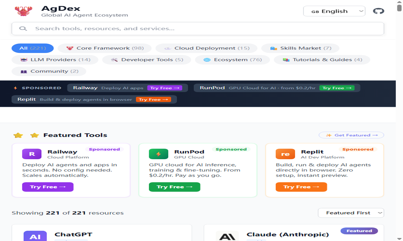This screenshot has width=403, height=241.
Task: Click the Sponsored lightning bolt icon
Action: pos(16,88)
